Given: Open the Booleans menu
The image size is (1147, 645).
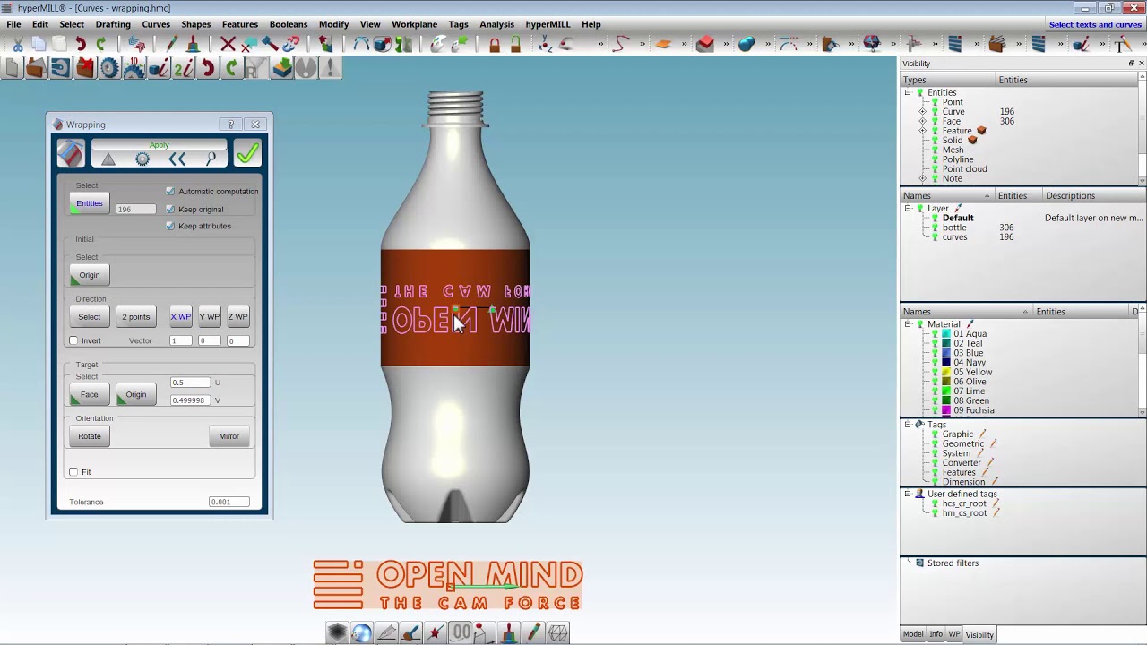Looking at the screenshot, I should coord(289,24).
